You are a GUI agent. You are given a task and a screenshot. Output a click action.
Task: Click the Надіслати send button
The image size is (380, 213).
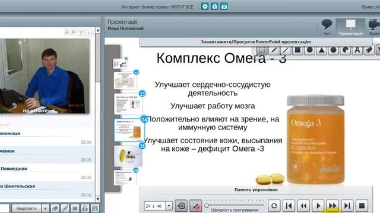[26, 208]
